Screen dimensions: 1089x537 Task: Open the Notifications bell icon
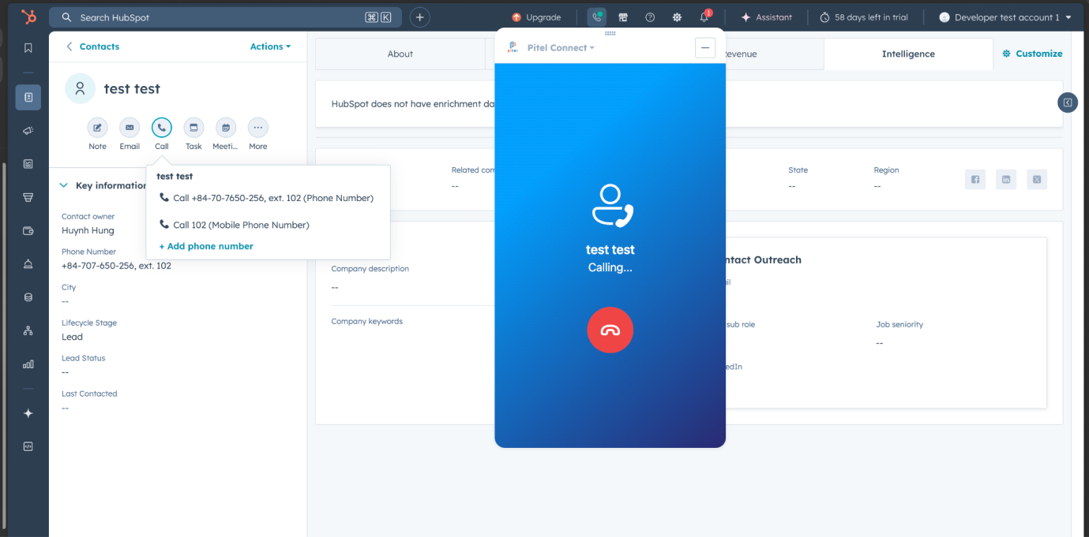[x=704, y=17]
